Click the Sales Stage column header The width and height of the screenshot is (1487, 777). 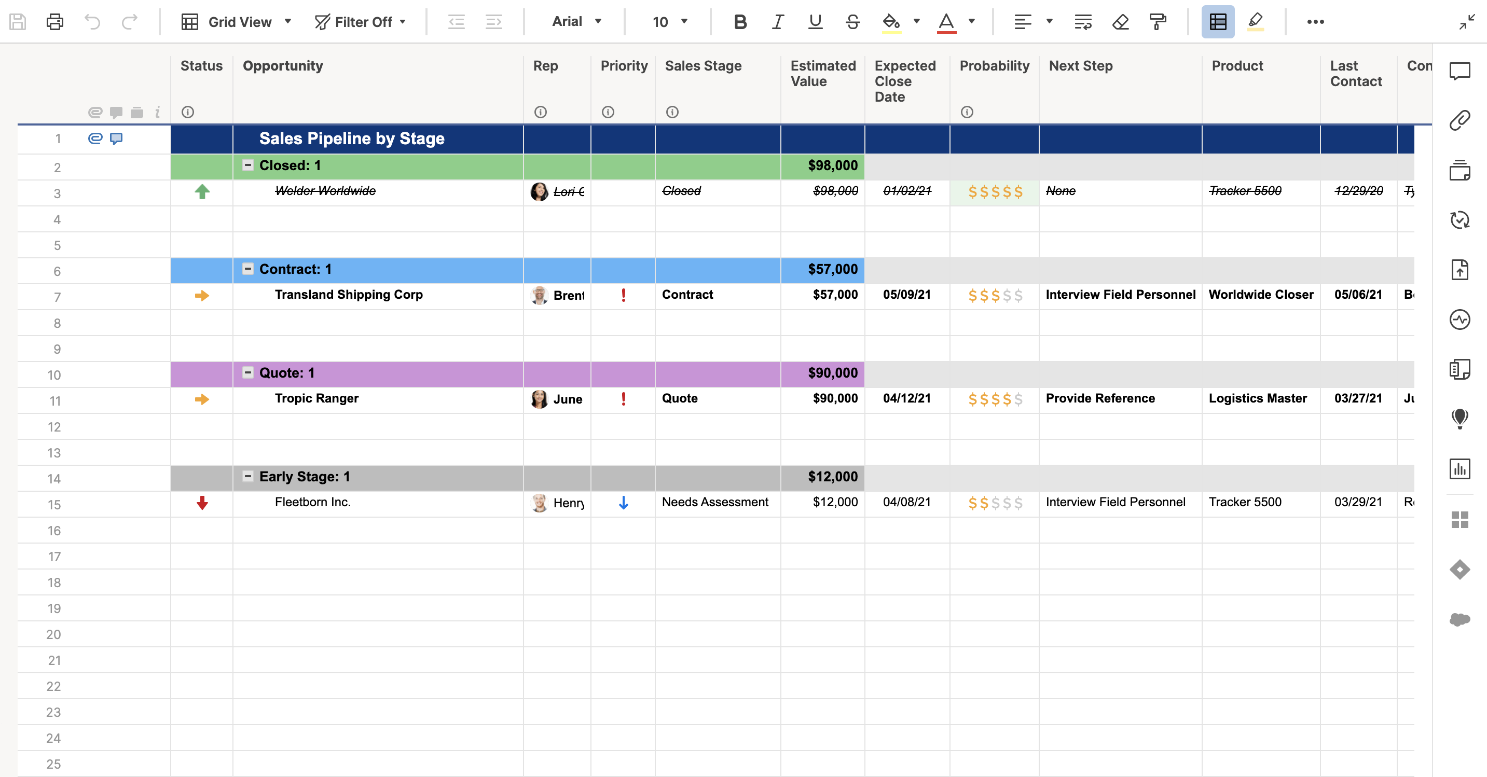[x=703, y=66]
